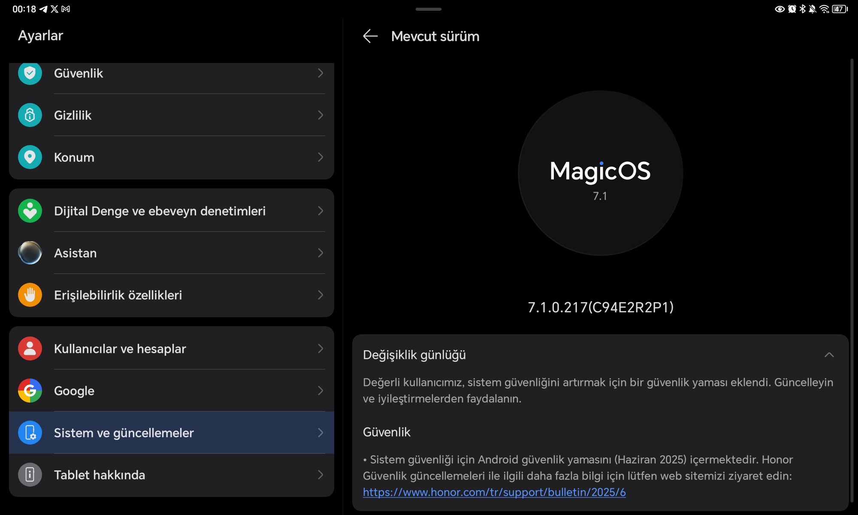This screenshot has height=515, width=858.
Task: Tap the clock showing 00:18
Action: tap(24, 9)
